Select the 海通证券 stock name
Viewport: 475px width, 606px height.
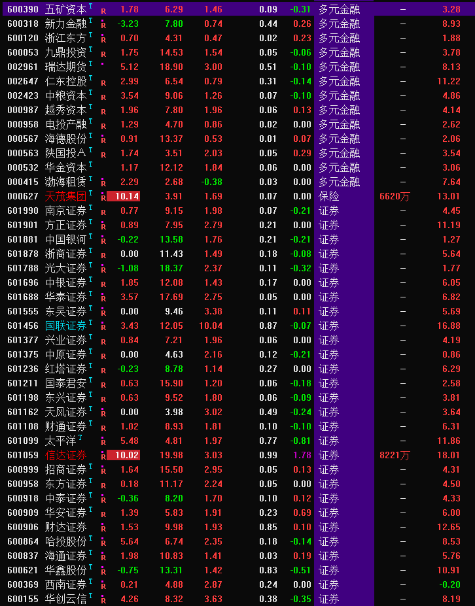click(65, 556)
